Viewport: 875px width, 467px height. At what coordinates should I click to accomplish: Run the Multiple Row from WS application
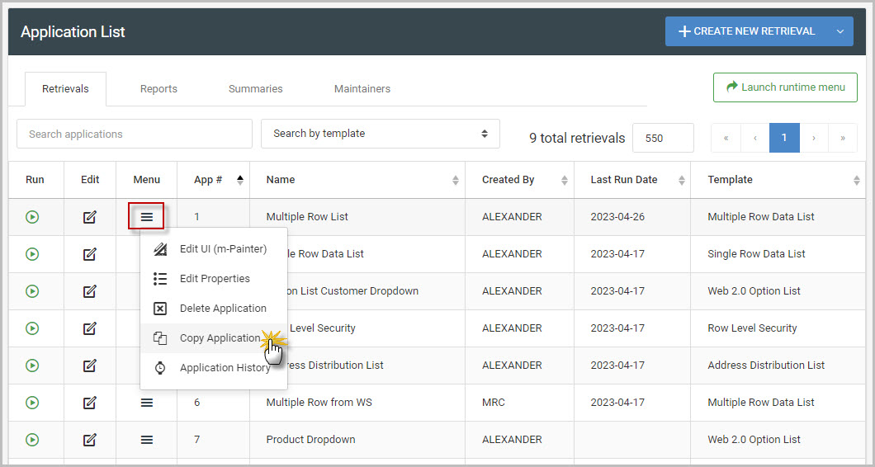tap(32, 403)
